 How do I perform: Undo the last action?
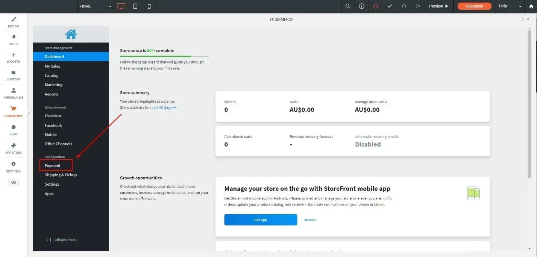click(x=404, y=6)
